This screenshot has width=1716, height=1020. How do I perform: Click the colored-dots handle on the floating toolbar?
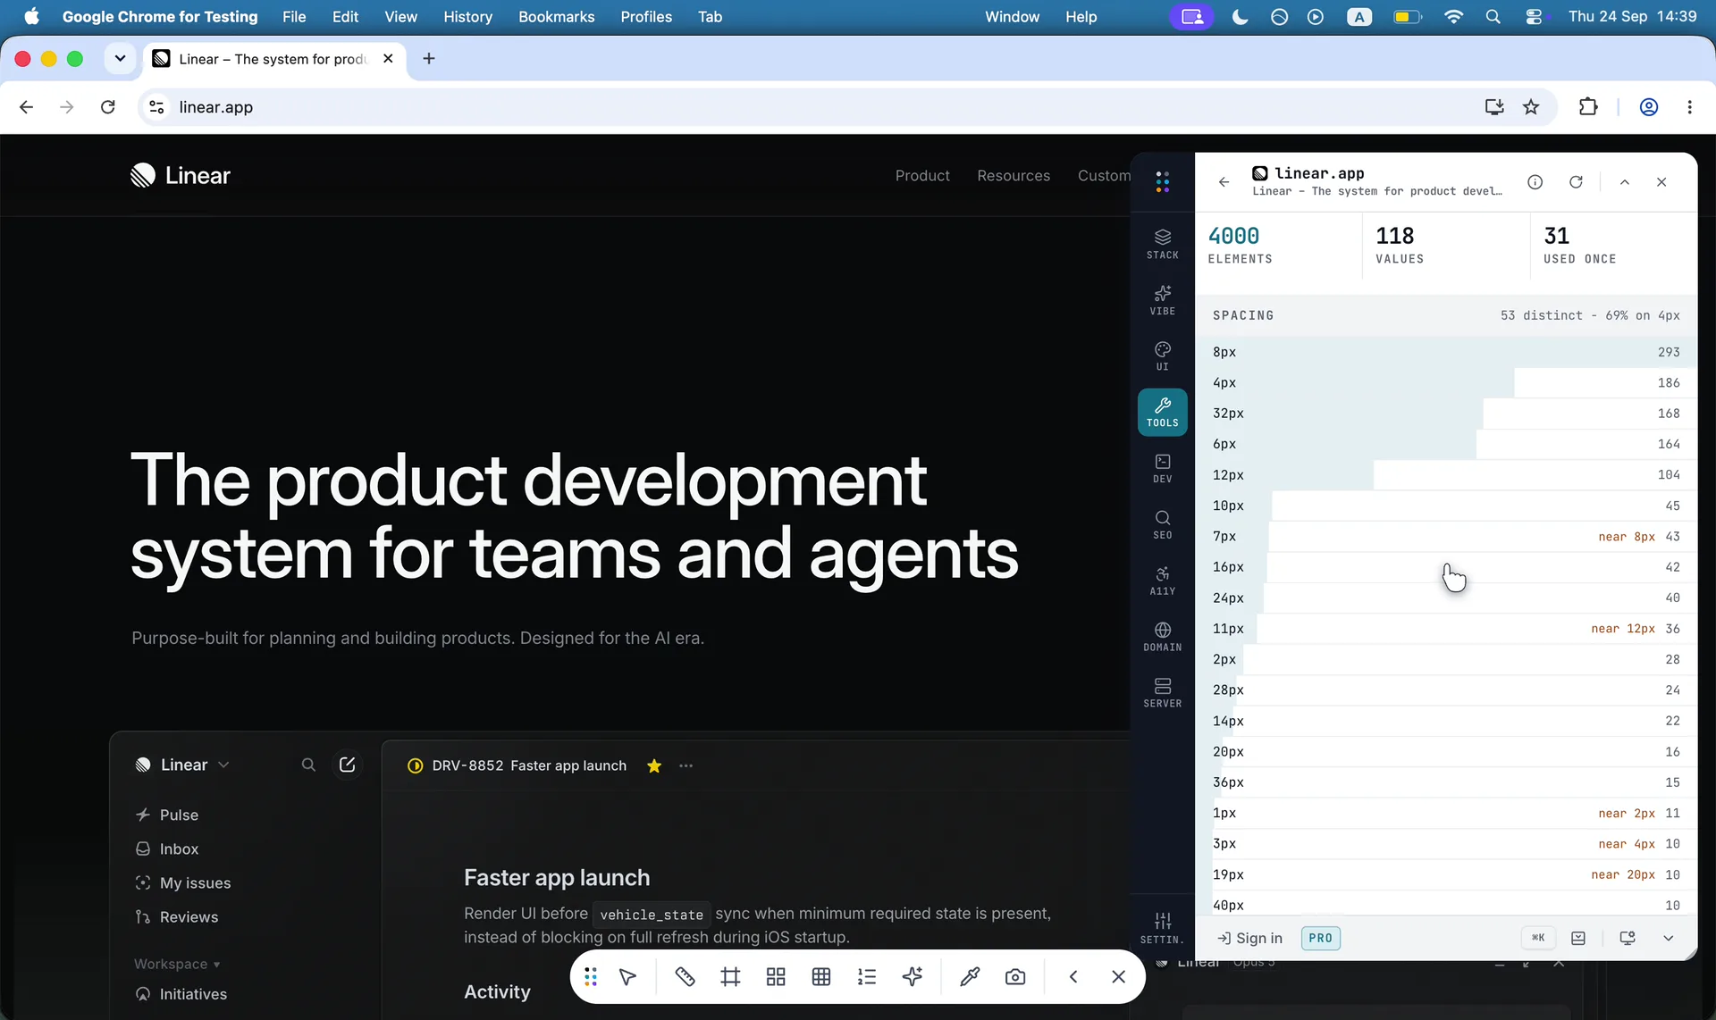[591, 977]
